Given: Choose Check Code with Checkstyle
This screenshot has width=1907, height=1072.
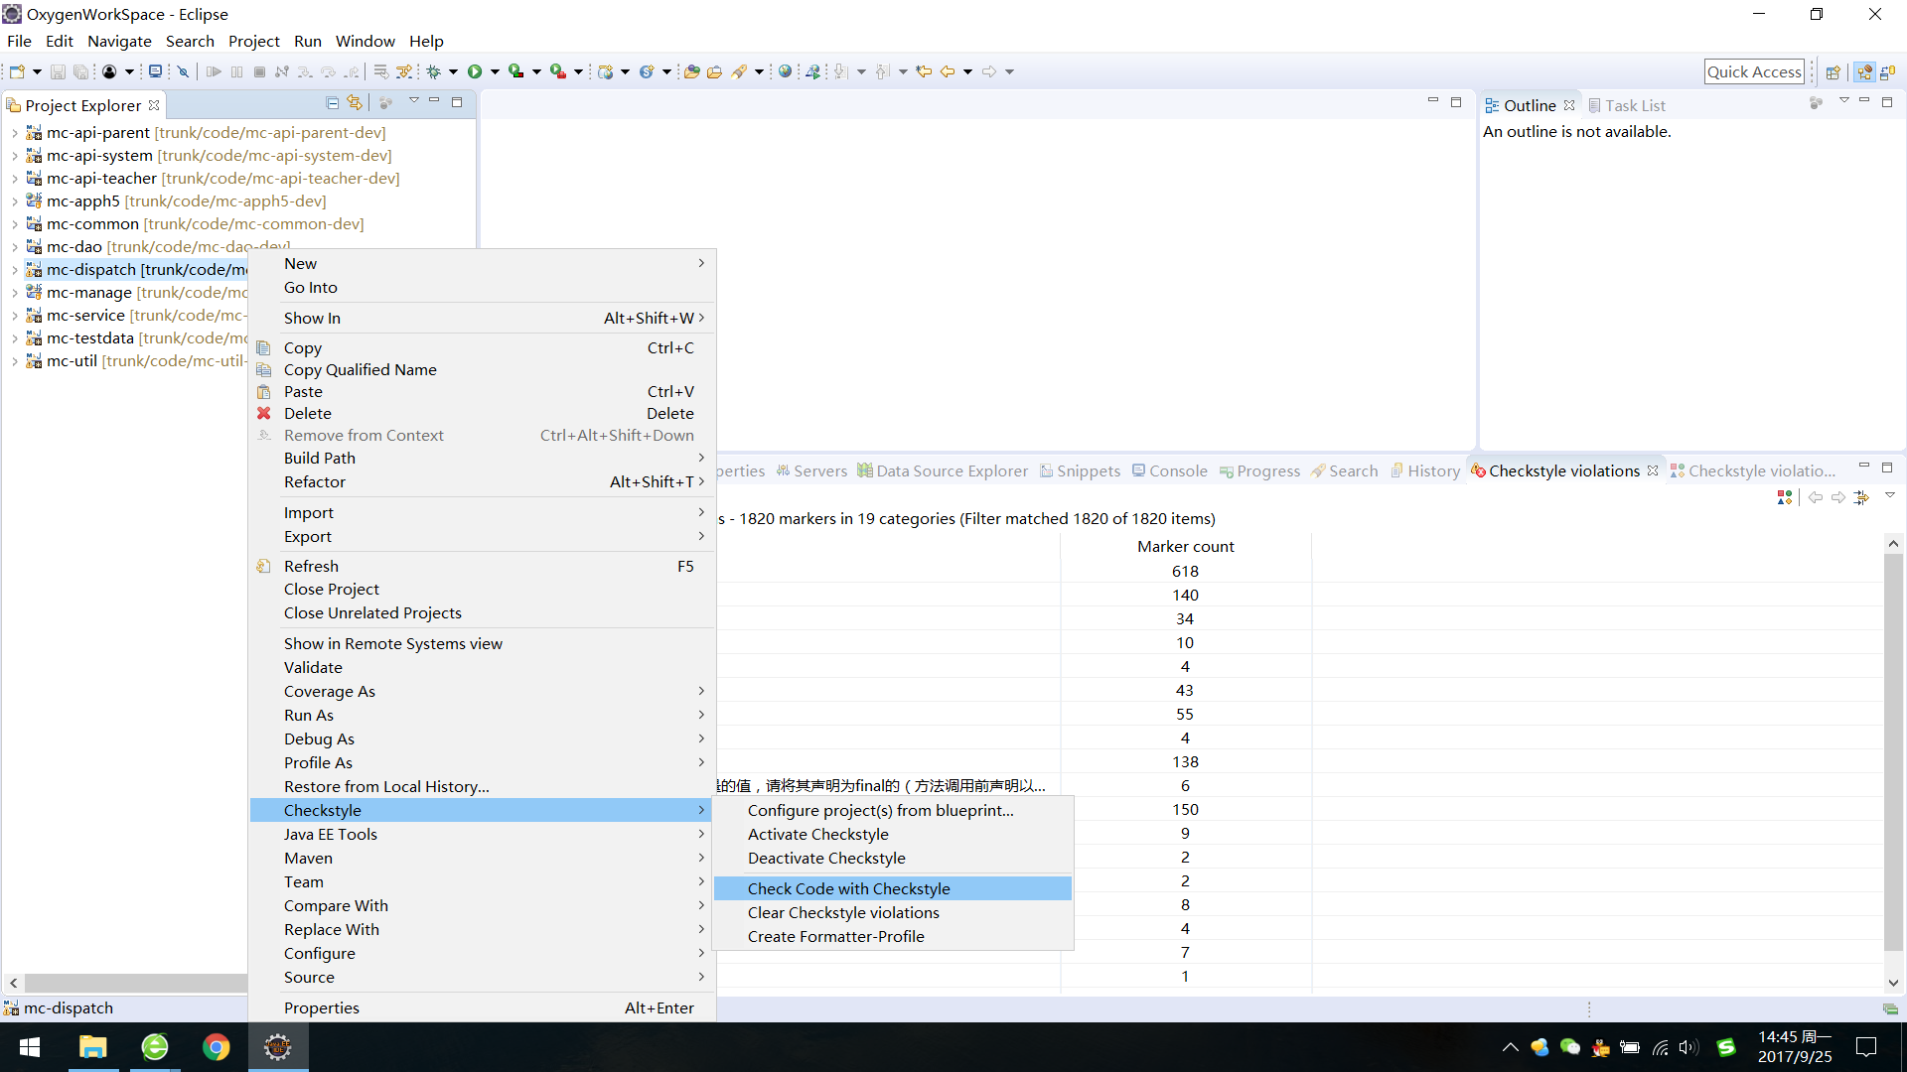Looking at the screenshot, I should (x=893, y=888).
